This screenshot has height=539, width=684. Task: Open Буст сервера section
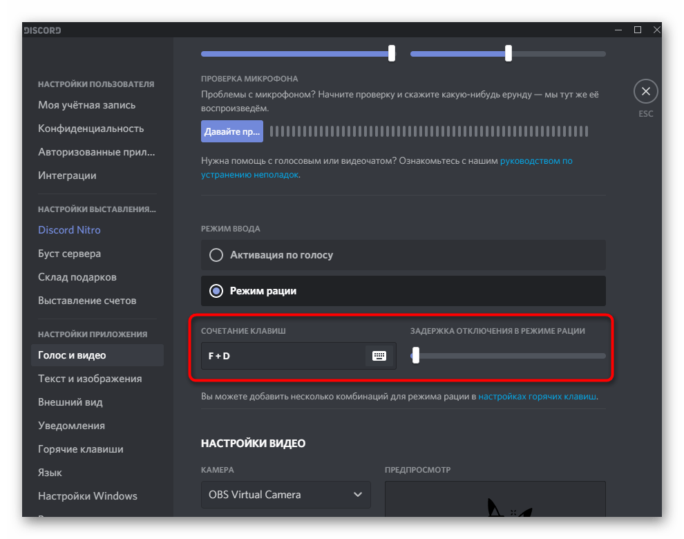[x=69, y=254]
